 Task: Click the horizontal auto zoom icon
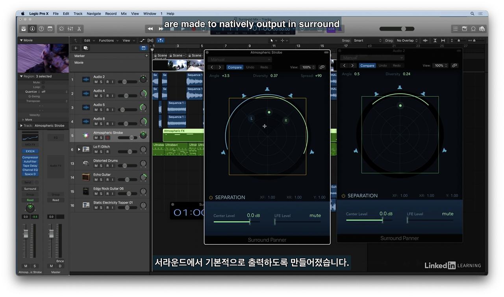tap(443, 40)
